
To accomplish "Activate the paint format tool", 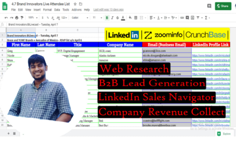I will tap(22, 18).
